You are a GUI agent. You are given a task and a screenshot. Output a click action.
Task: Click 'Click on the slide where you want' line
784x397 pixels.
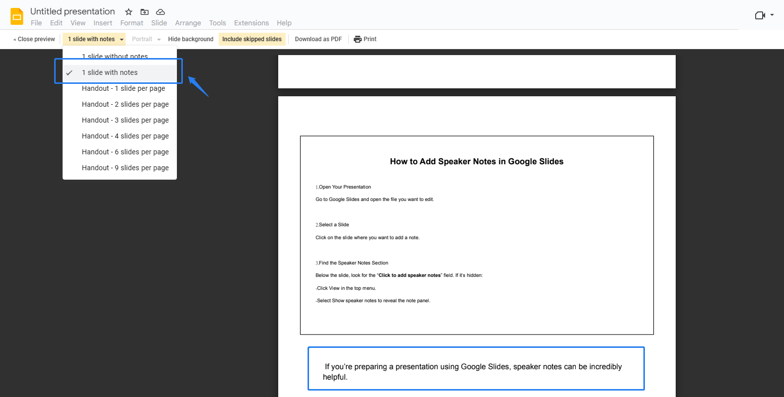(368, 238)
